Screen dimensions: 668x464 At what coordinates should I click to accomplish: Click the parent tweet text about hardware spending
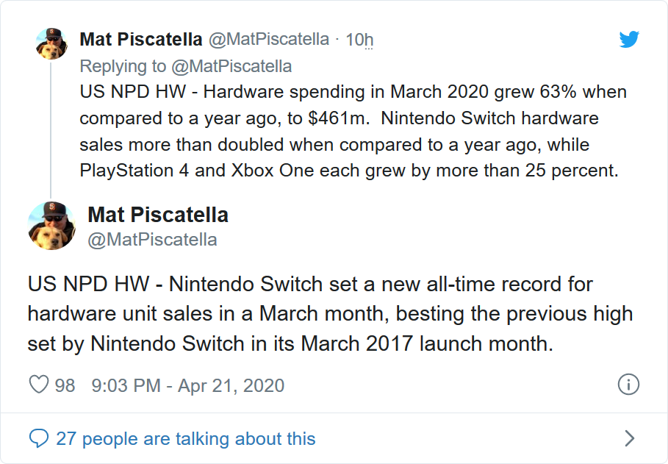point(353,131)
